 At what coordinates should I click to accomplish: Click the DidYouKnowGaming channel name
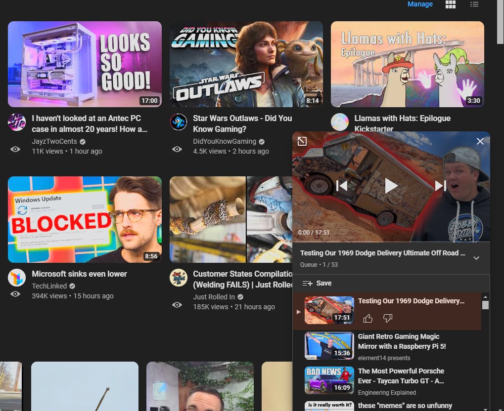point(225,141)
